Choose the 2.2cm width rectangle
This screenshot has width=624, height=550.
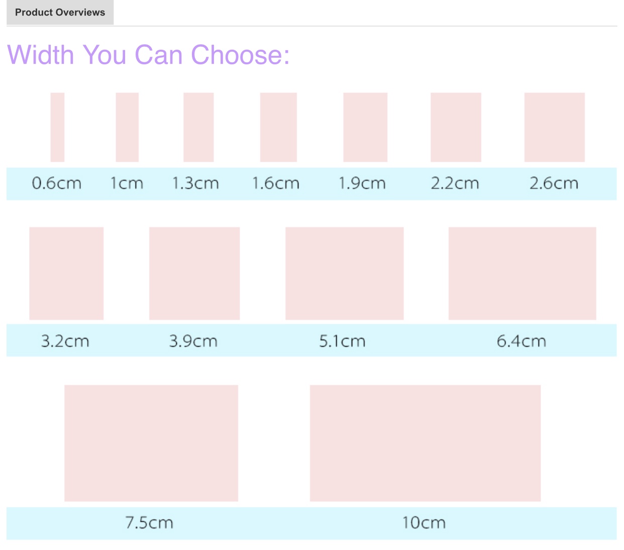(x=456, y=127)
